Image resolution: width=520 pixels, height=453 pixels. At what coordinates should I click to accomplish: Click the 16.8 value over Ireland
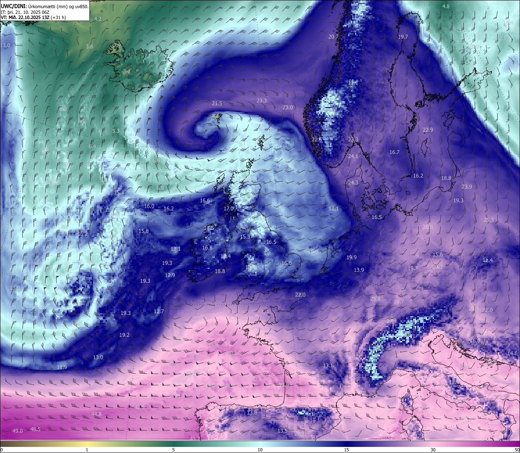(x=207, y=247)
